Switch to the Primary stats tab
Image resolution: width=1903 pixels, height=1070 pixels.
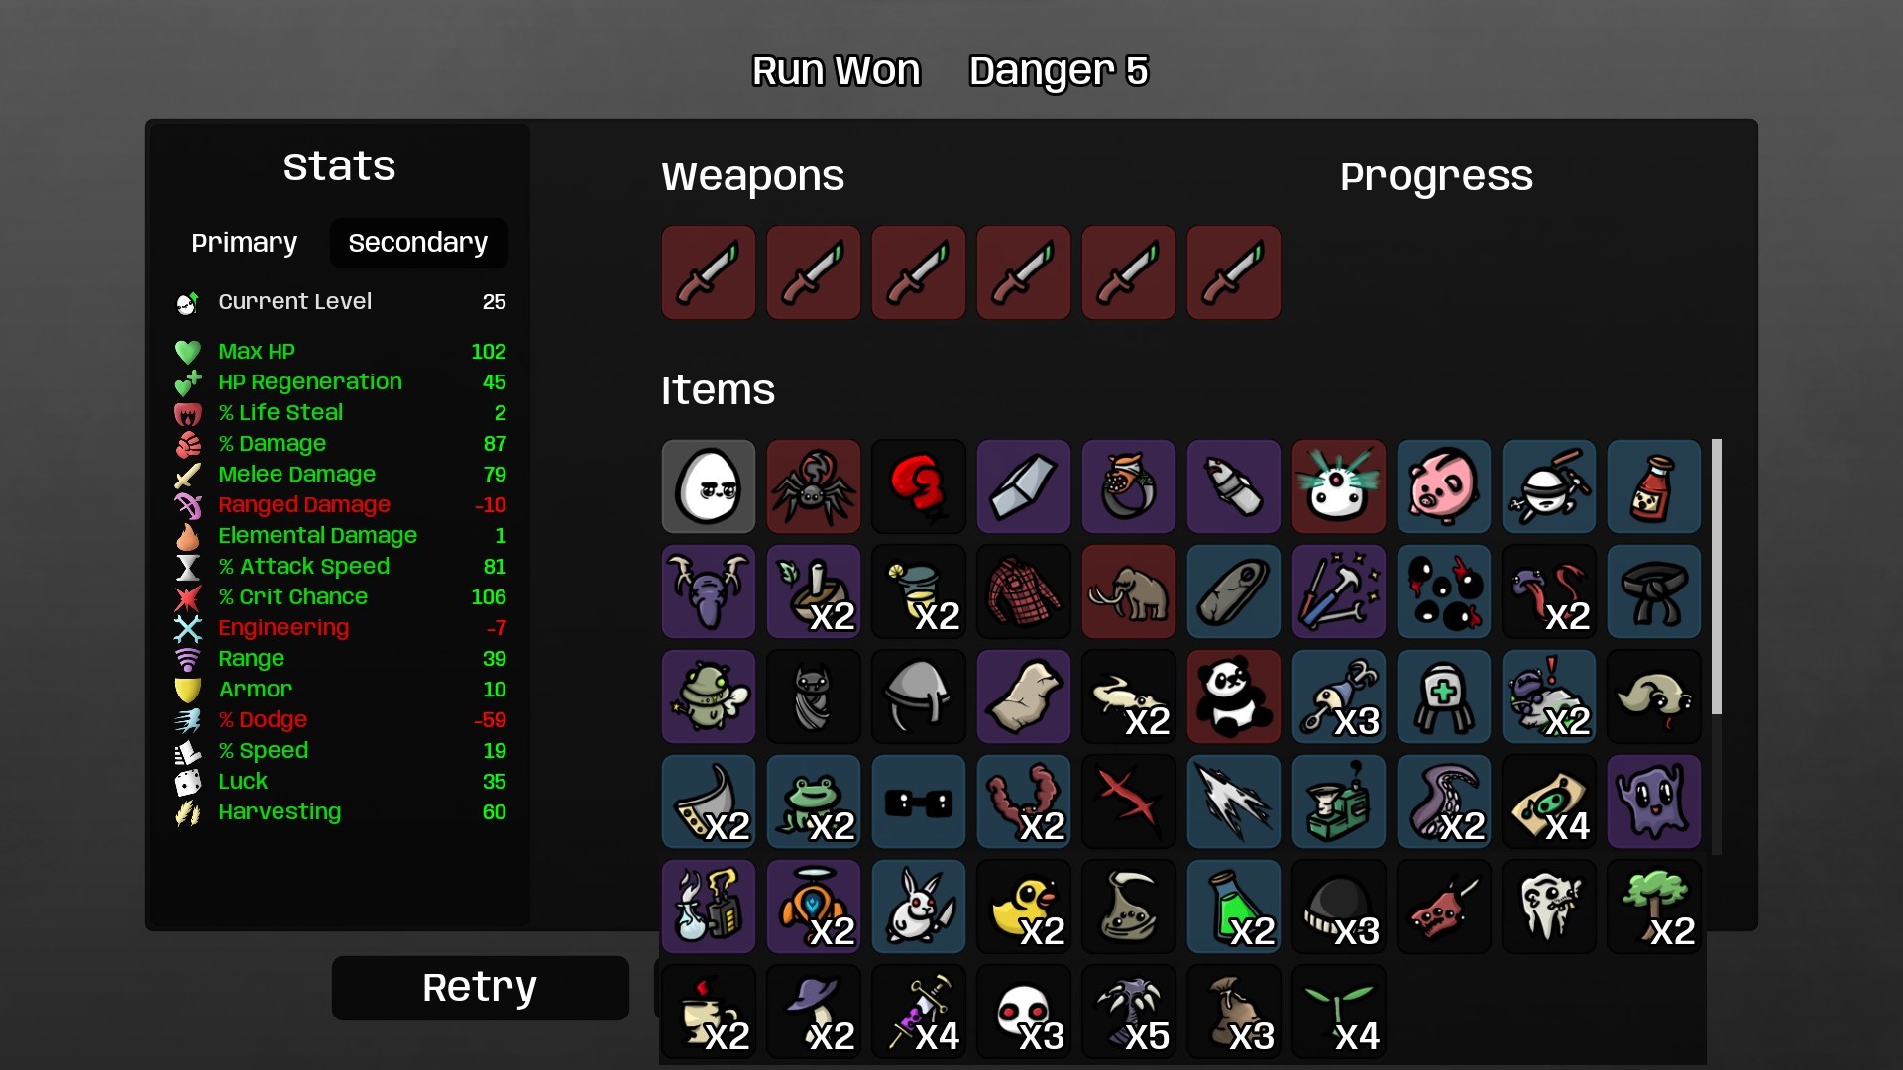pyautogui.click(x=244, y=243)
